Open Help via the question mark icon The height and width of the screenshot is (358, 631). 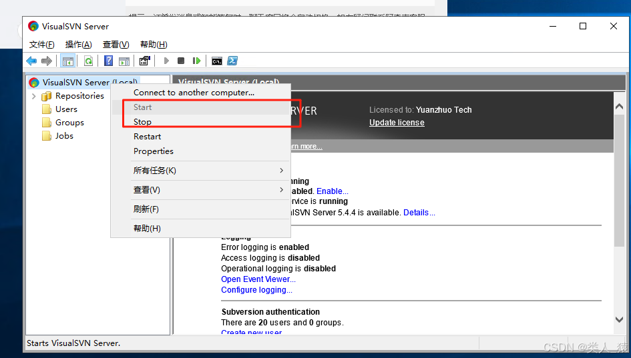(x=109, y=61)
